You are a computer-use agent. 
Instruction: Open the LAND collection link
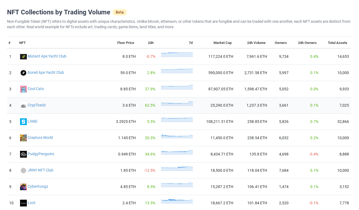tap(33, 121)
